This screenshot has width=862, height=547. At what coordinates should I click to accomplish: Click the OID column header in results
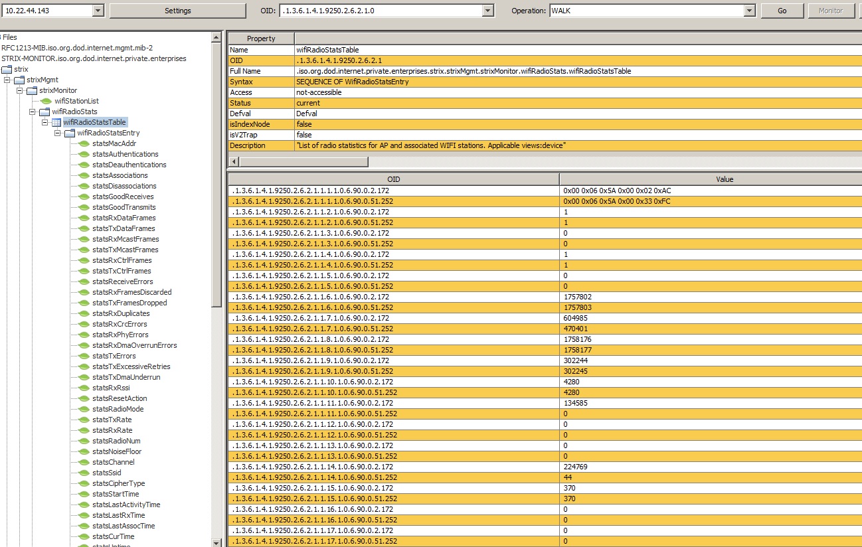click(x=394, y=179)
